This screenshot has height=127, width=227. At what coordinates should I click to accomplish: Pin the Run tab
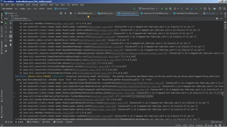coord(6,51)
